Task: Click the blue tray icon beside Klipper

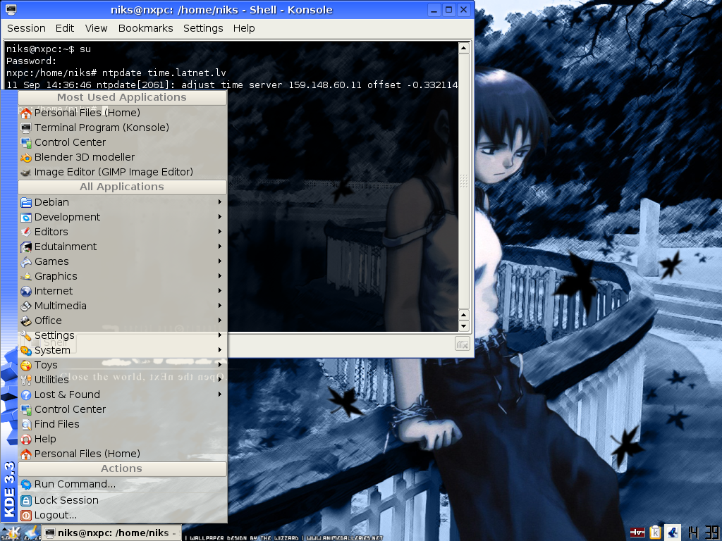Action: point(673,533)
